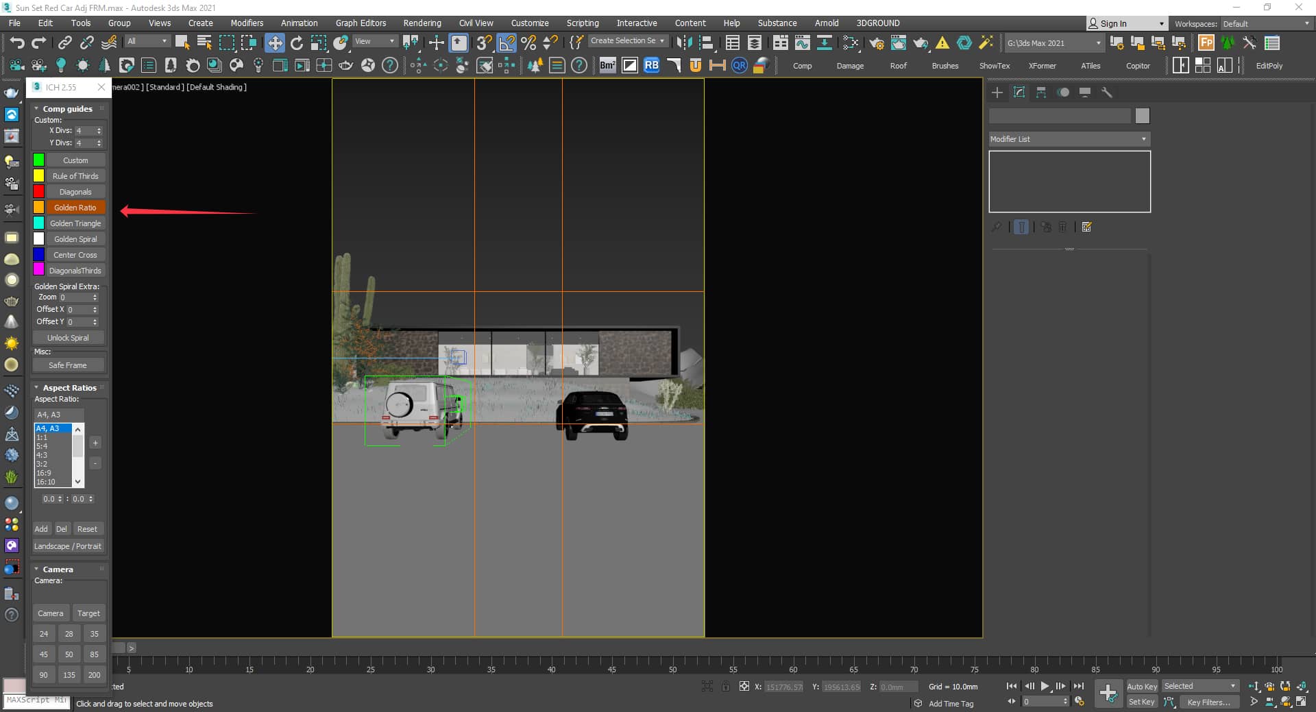Expand the Modifier List dropdown
Viewport: 1316px width, 712px height.
[1069, 139]
